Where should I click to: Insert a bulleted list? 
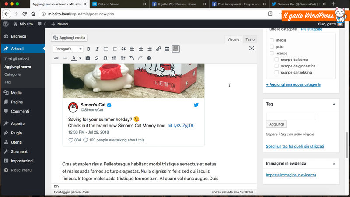[x=106, y=49]
